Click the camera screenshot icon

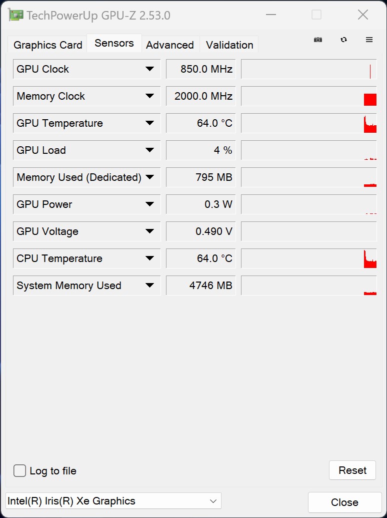318,40
